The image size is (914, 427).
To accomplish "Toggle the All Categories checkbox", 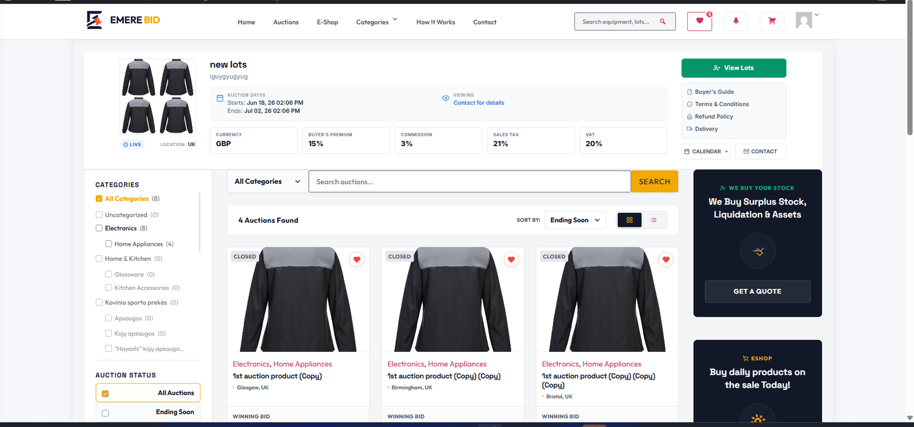I will coord(99,199).
